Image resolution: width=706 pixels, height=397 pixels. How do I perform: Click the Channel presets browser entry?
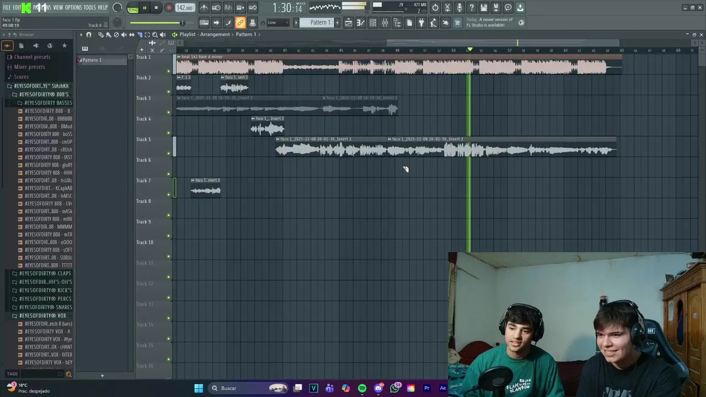click(32, 57)
